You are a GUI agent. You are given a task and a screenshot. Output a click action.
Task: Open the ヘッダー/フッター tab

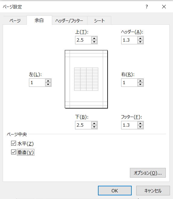point(69,21)
